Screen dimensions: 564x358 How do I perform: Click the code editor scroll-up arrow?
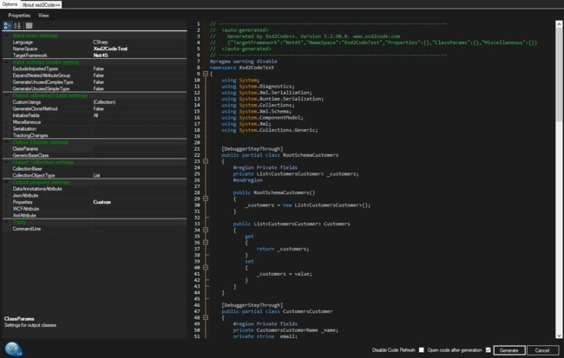pos(559,24)
